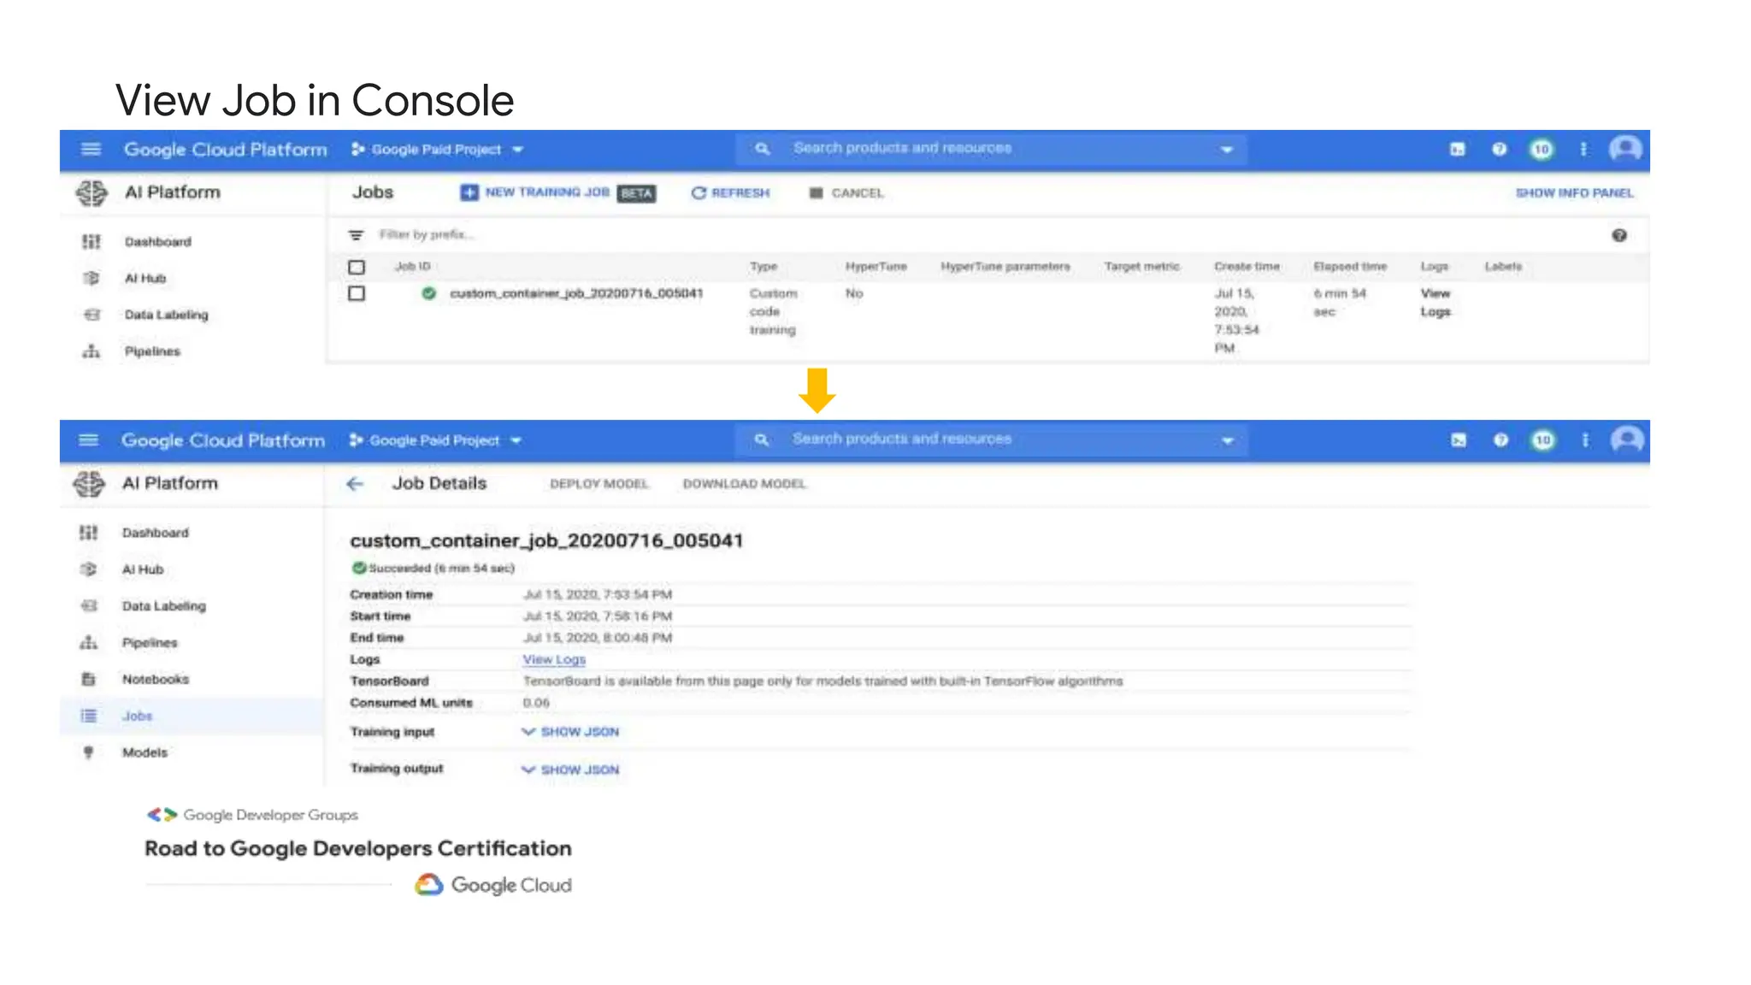1751x985 pixels.
Task: Select Dashboard in bottom console sidebar
Action: tap(155, 533)
